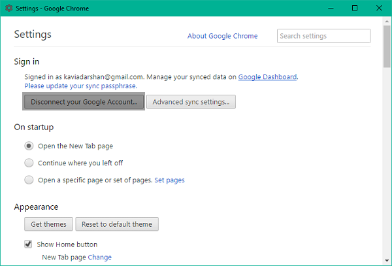The width and height of the screenshot is (392, 266).
Task: Maximize the Chrome Settings window
Action: click(355, 8)
